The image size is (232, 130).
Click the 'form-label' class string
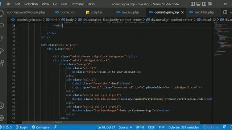[101, 83]
